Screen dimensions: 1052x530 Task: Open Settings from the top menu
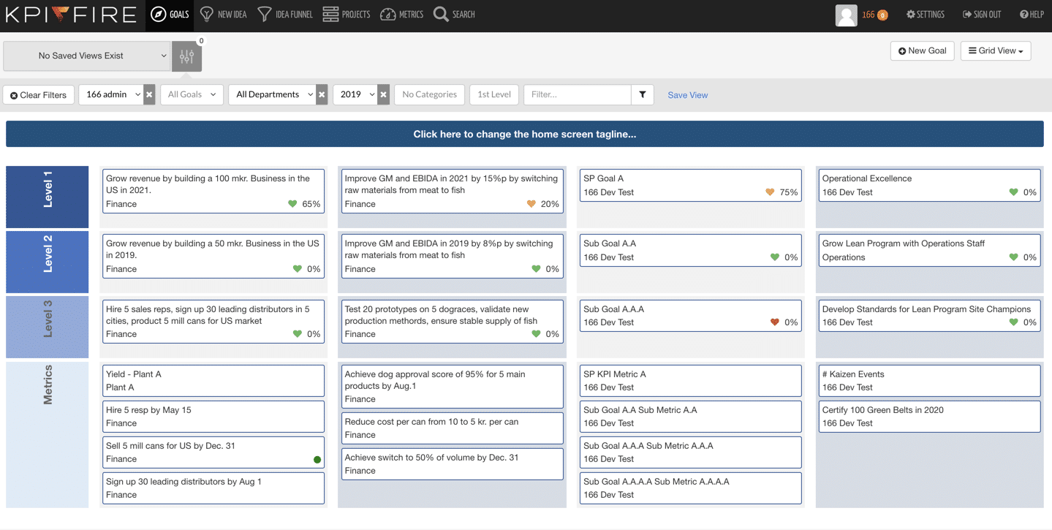pyautogui.click(x=925, y=15)
